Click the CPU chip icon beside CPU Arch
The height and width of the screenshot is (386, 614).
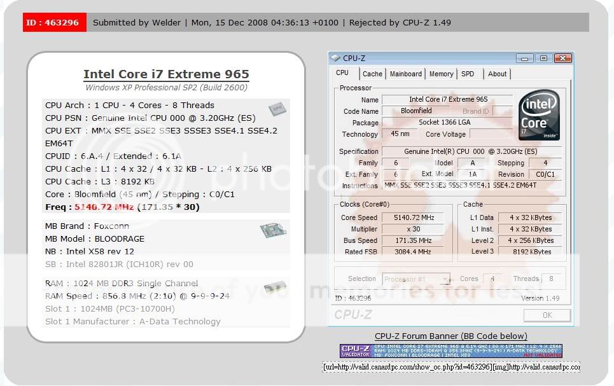(x=276, y=109)
